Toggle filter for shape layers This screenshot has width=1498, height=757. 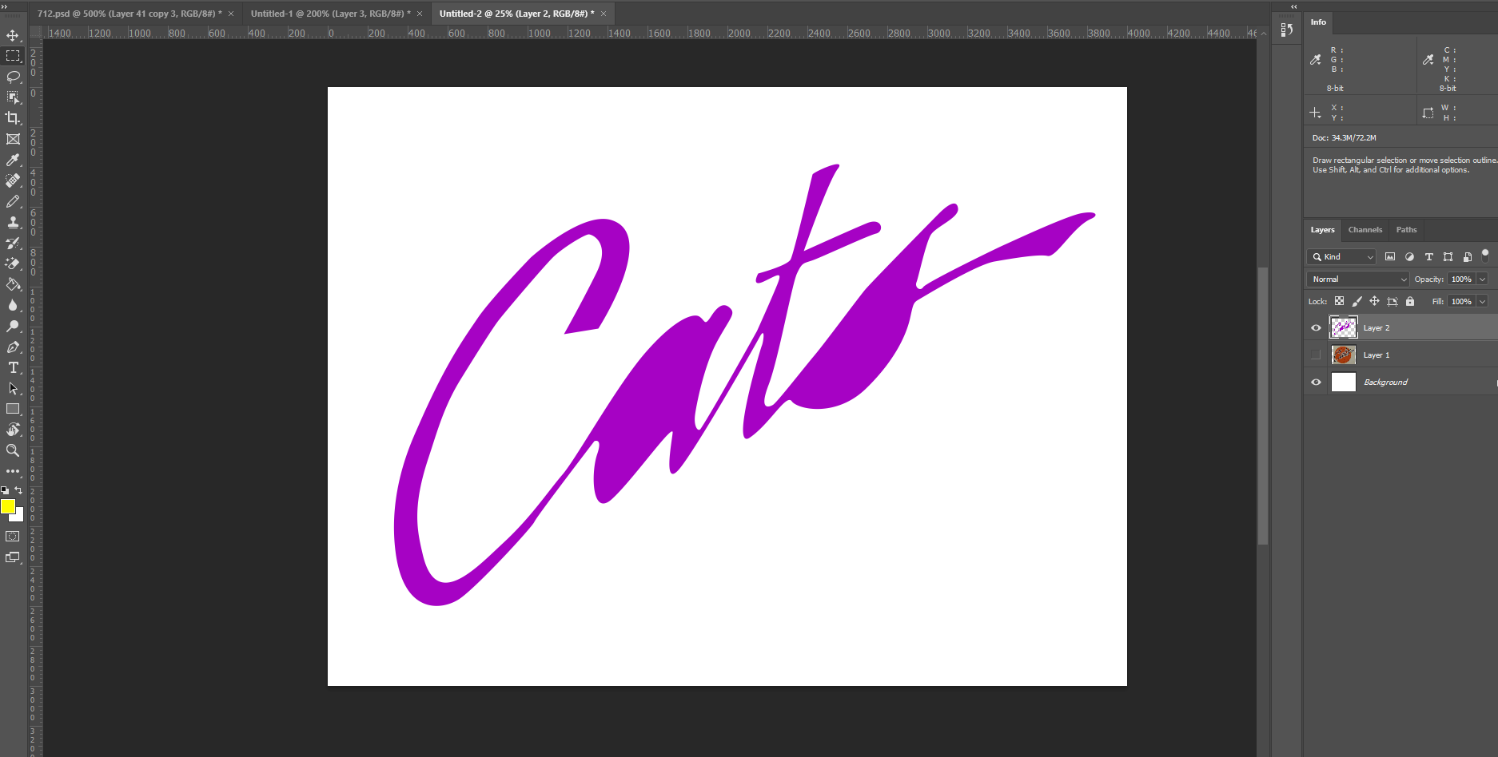1448,256
